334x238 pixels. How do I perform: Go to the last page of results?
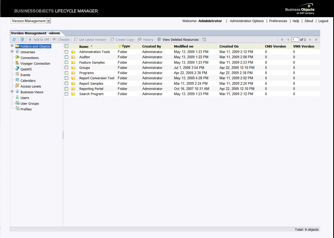[316, 39]
